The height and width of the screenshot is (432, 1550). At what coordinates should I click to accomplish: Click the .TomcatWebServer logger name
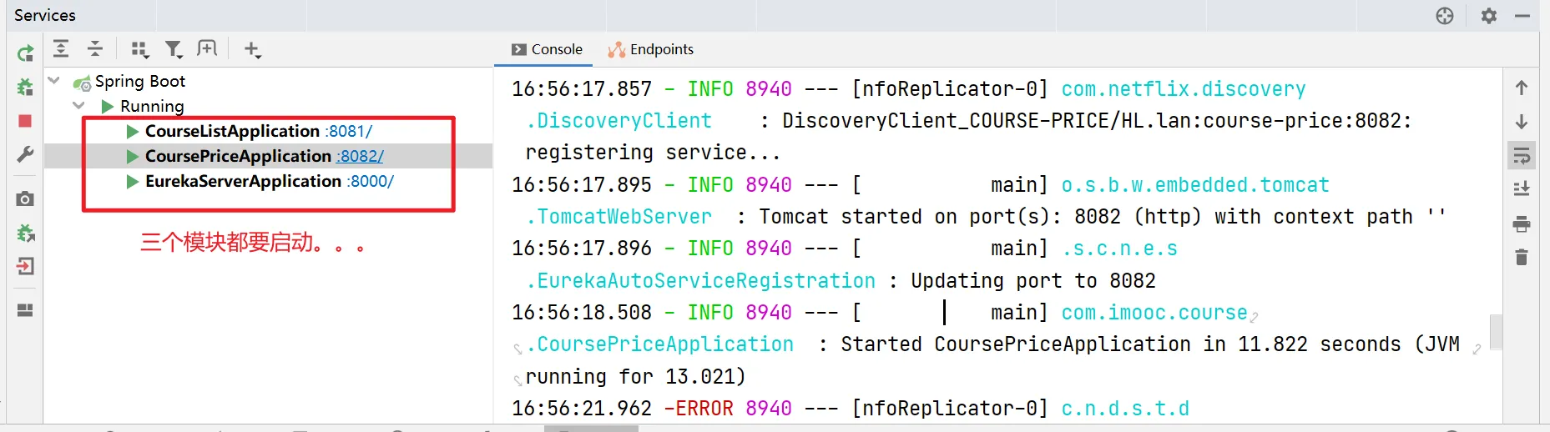click(x=618, y=217)
